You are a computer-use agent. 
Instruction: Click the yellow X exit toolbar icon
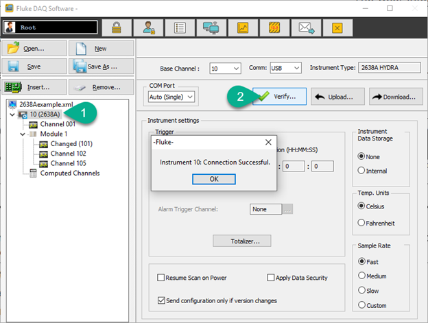[x=337, y=28]
